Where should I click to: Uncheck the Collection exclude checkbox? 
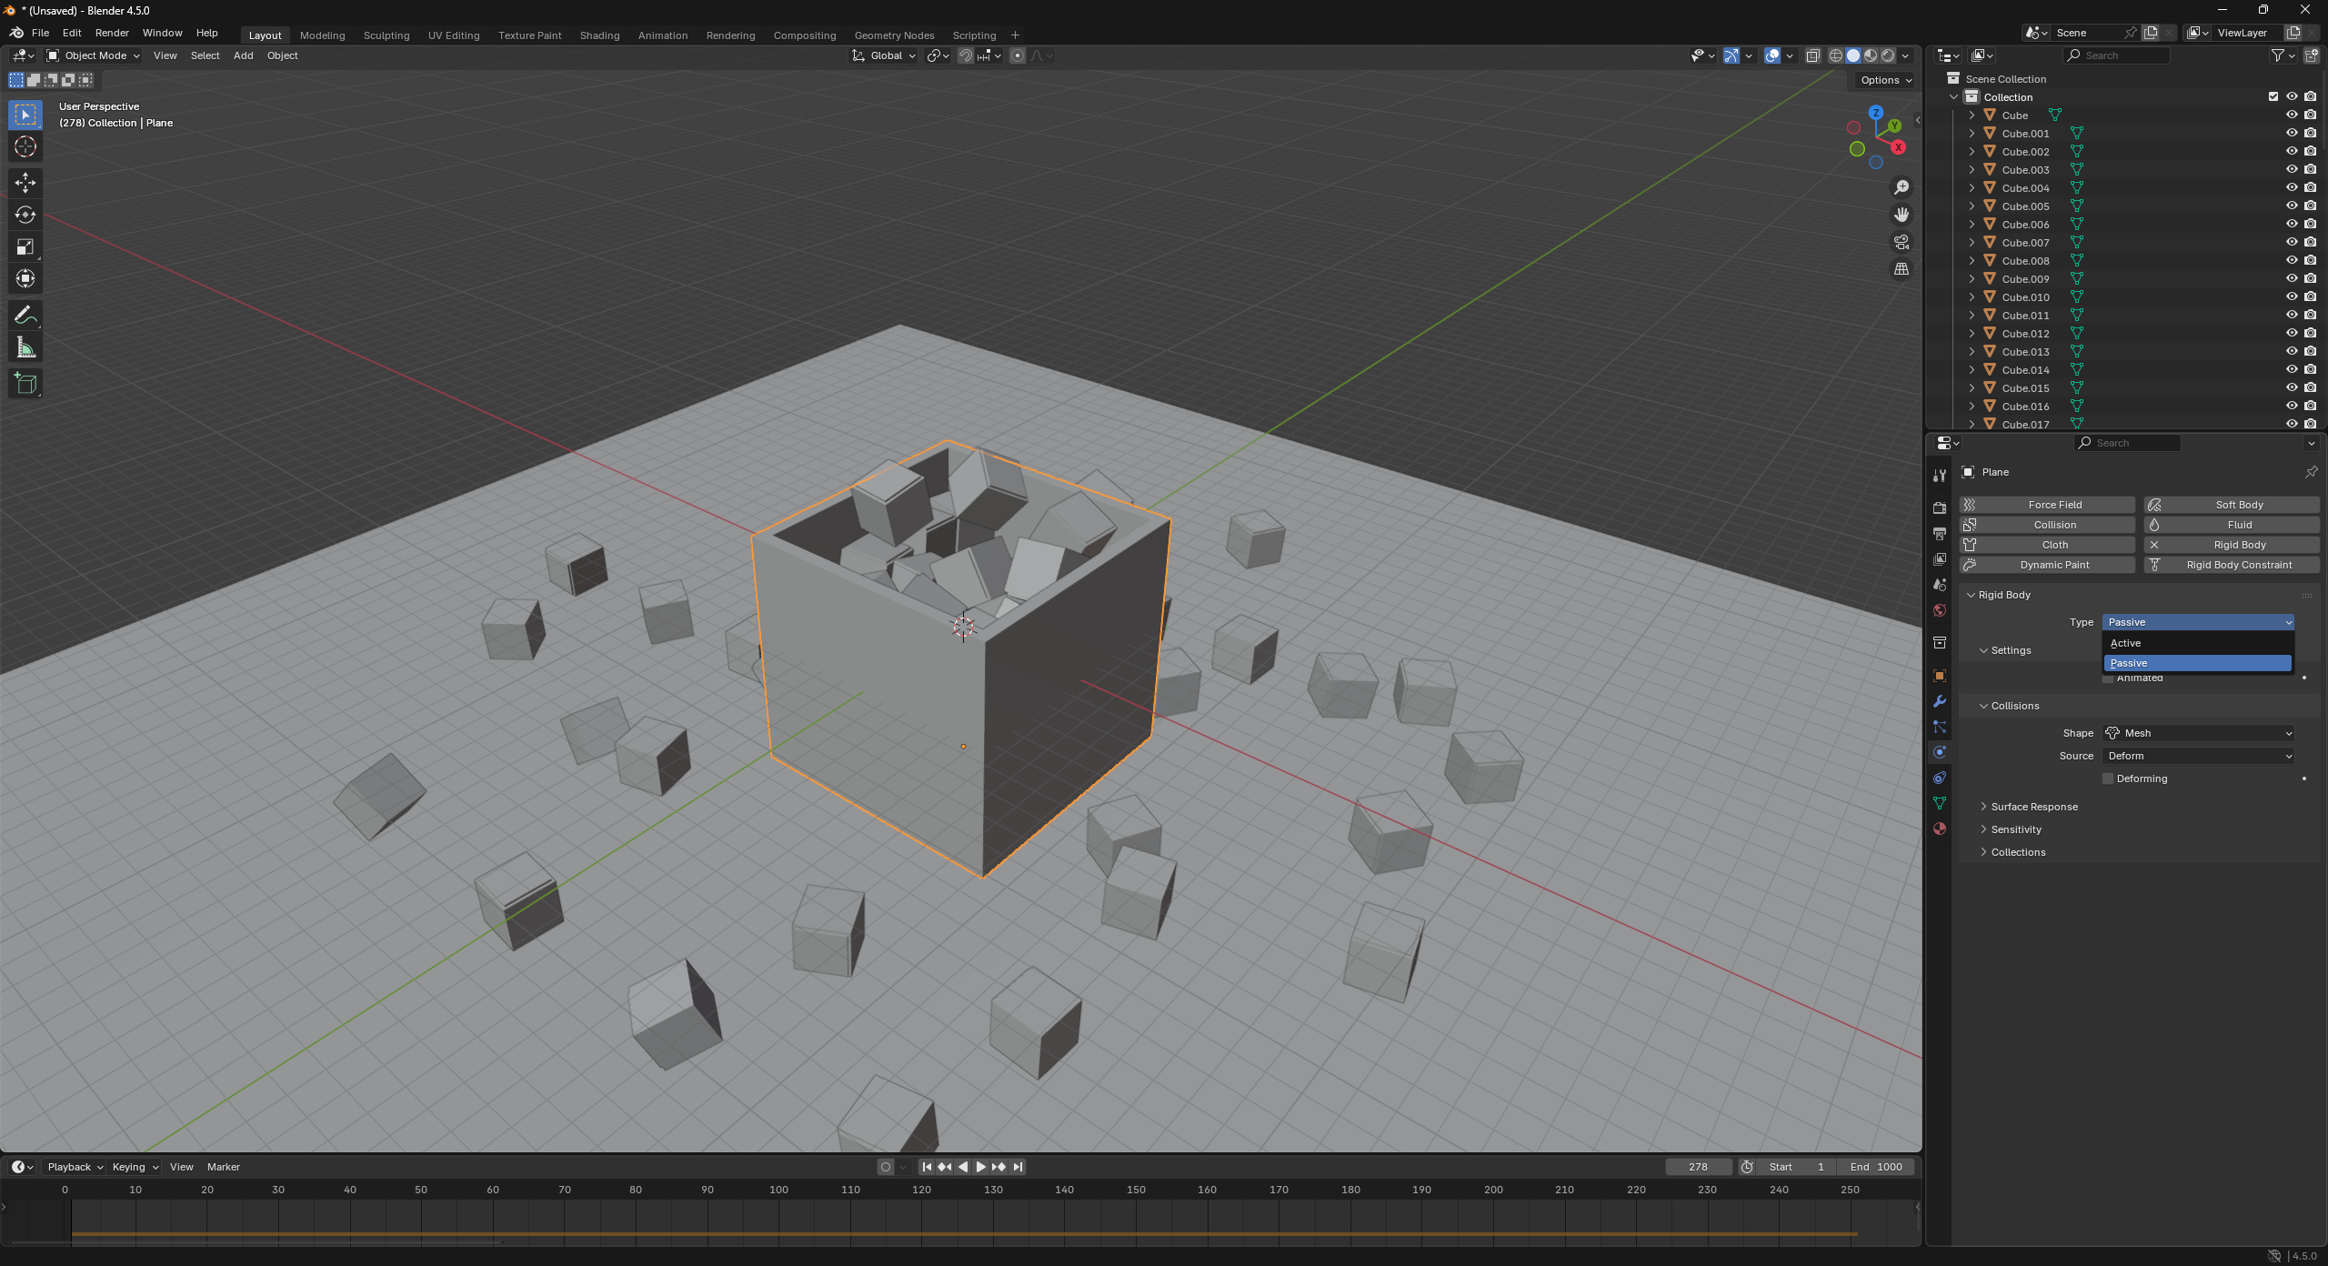[2273, 96]
